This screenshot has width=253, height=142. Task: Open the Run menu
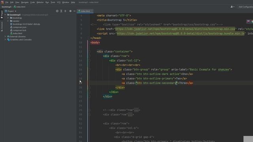(47, 2)
